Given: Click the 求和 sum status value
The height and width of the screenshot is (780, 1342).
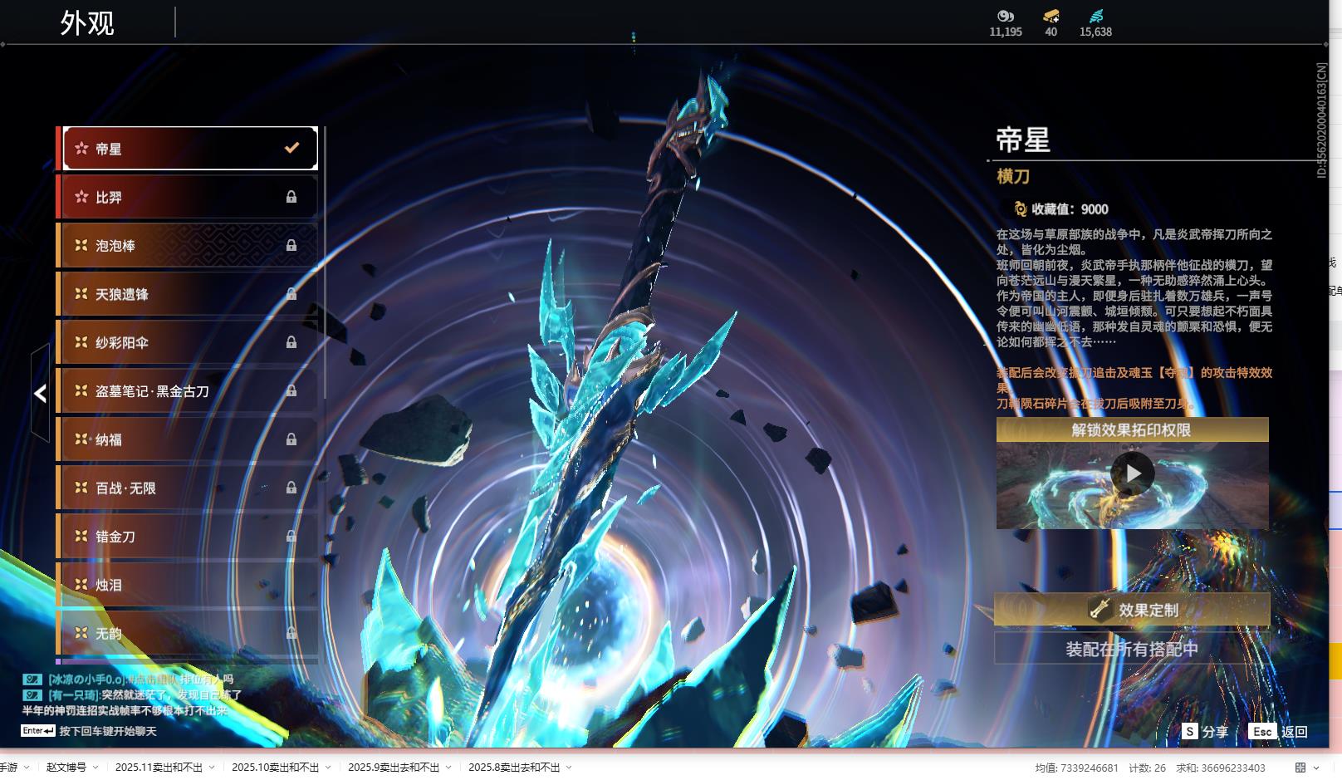Looking at the screenshot, I should click(x=1220, y=768).
